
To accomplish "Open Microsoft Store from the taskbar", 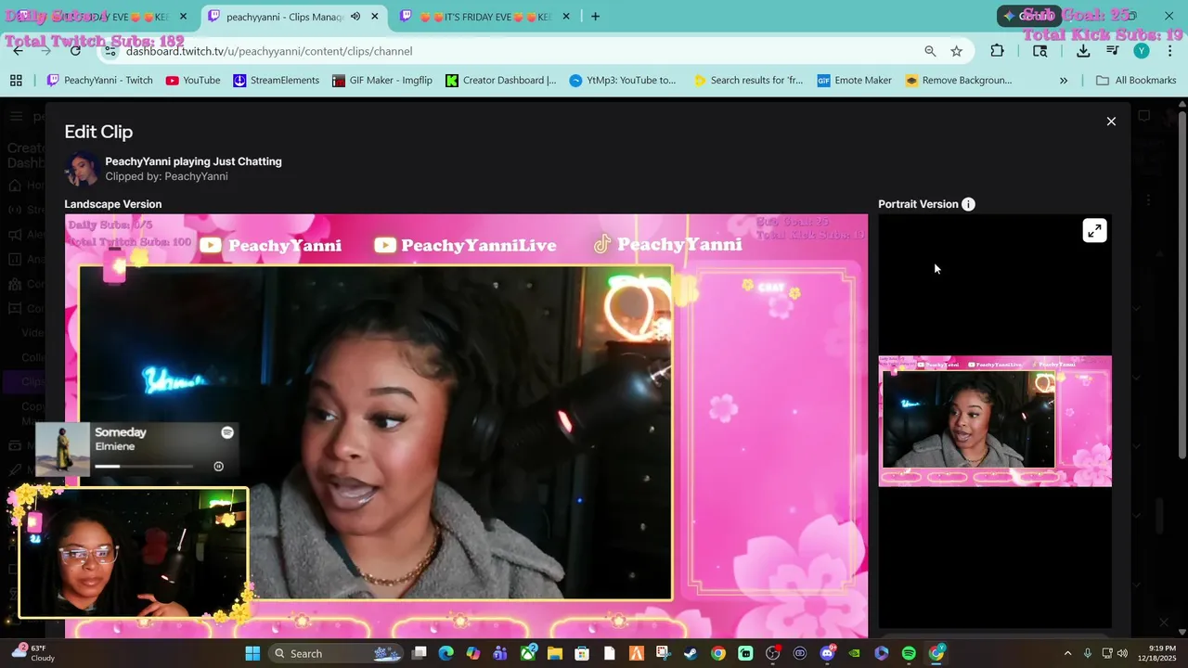I will point(582,653).
